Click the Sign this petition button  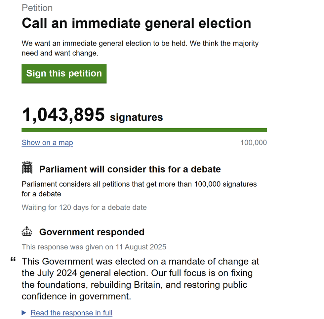pyautogui.click(x=64, y=73)
